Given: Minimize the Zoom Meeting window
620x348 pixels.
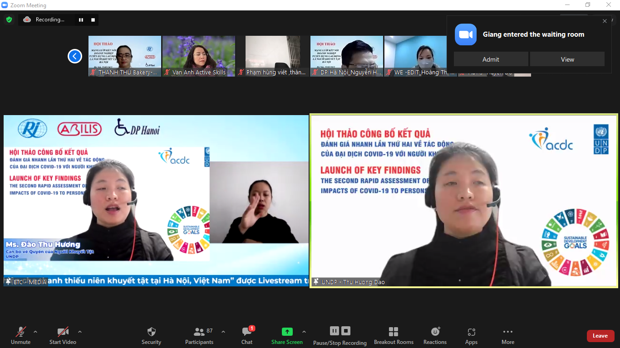Looking at the screenshot, I should click(567, 5).
